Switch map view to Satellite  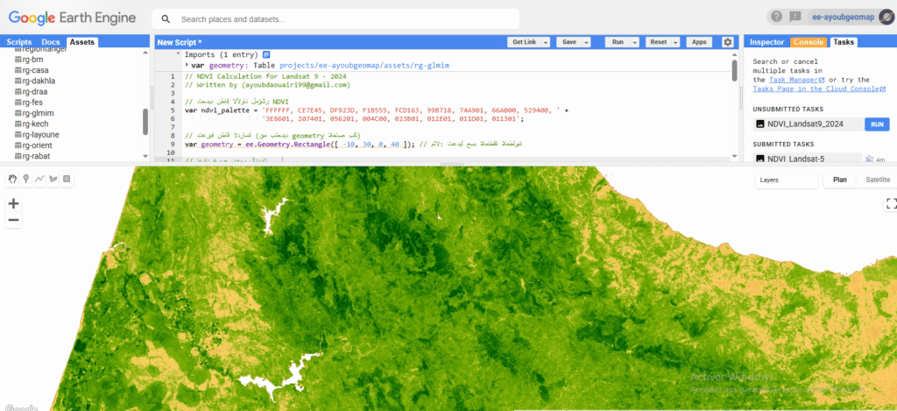876,180
